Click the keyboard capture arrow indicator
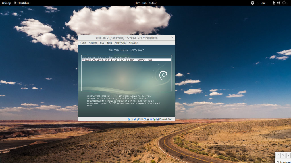The height and width of the screenshot is (163, 291). (157, 119)
